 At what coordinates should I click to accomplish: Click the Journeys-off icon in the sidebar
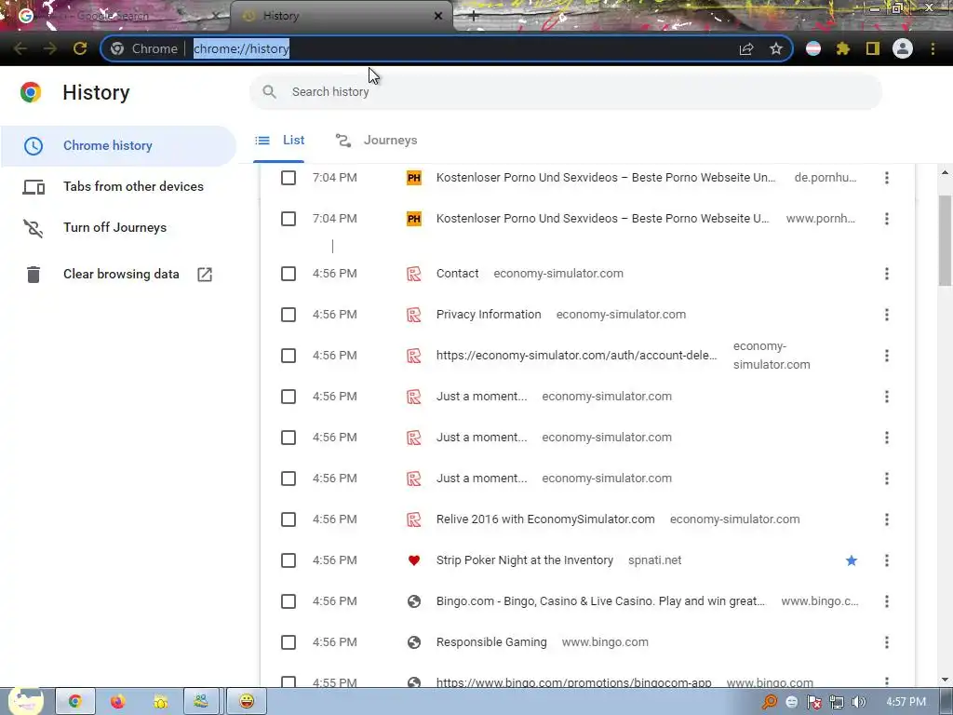[34, 228]
